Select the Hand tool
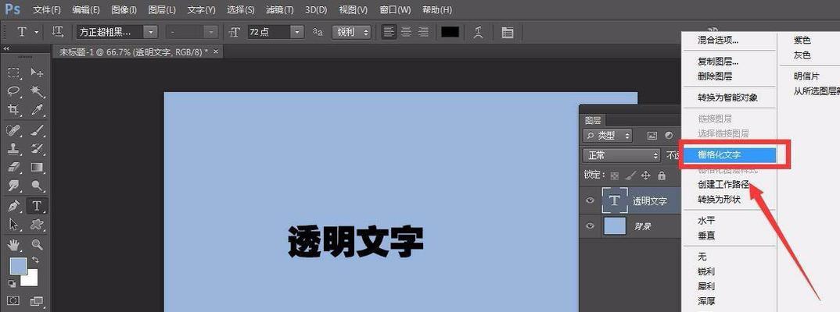840x312 pixels. 14,245
